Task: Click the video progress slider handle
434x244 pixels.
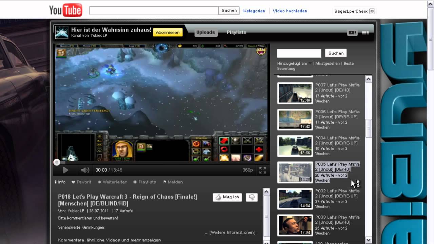Action: [57, 162]
